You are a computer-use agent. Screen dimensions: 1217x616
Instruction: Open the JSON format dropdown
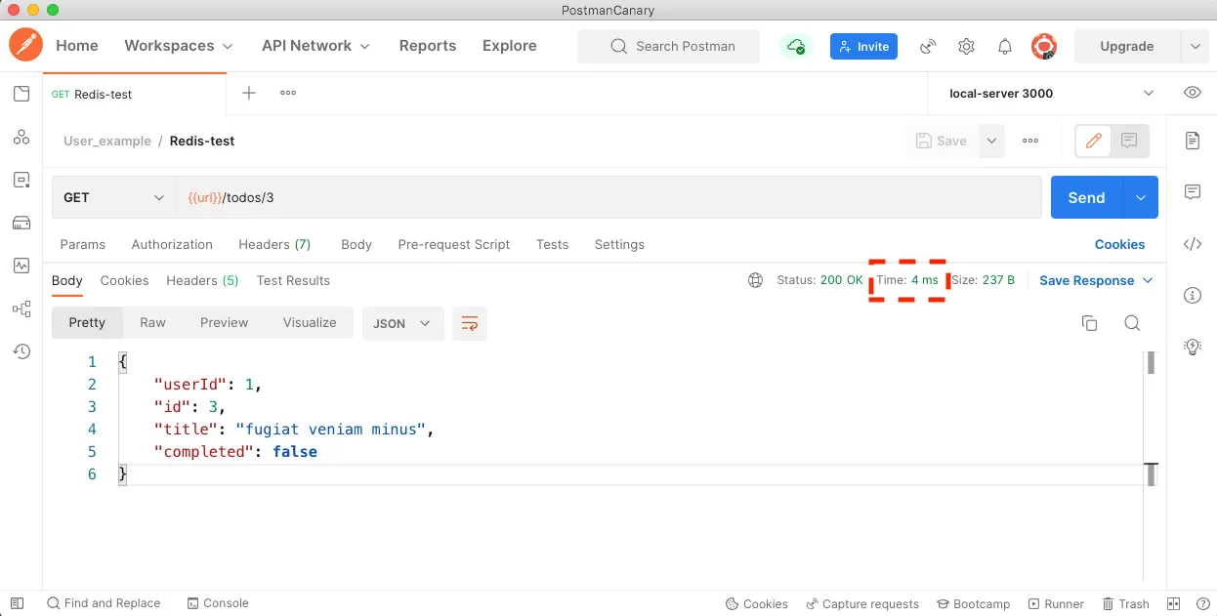(x=402, y=323)
